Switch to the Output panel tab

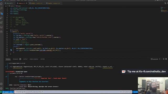click(x=25, y=59)
